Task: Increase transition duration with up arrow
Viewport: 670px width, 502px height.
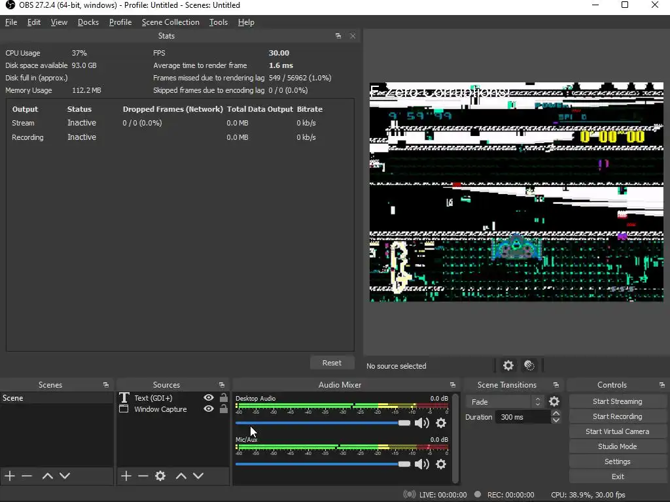Action: (x=556, y=413)
